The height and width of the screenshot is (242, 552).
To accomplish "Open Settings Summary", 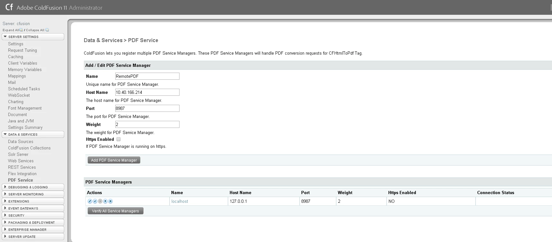I will [x=25, y=127].
